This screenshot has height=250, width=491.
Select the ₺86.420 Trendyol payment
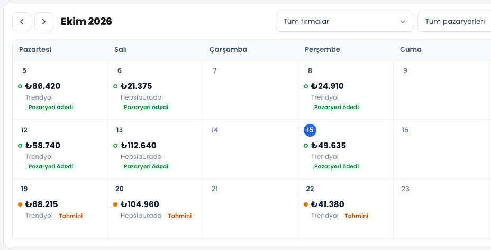pos(47,96)
